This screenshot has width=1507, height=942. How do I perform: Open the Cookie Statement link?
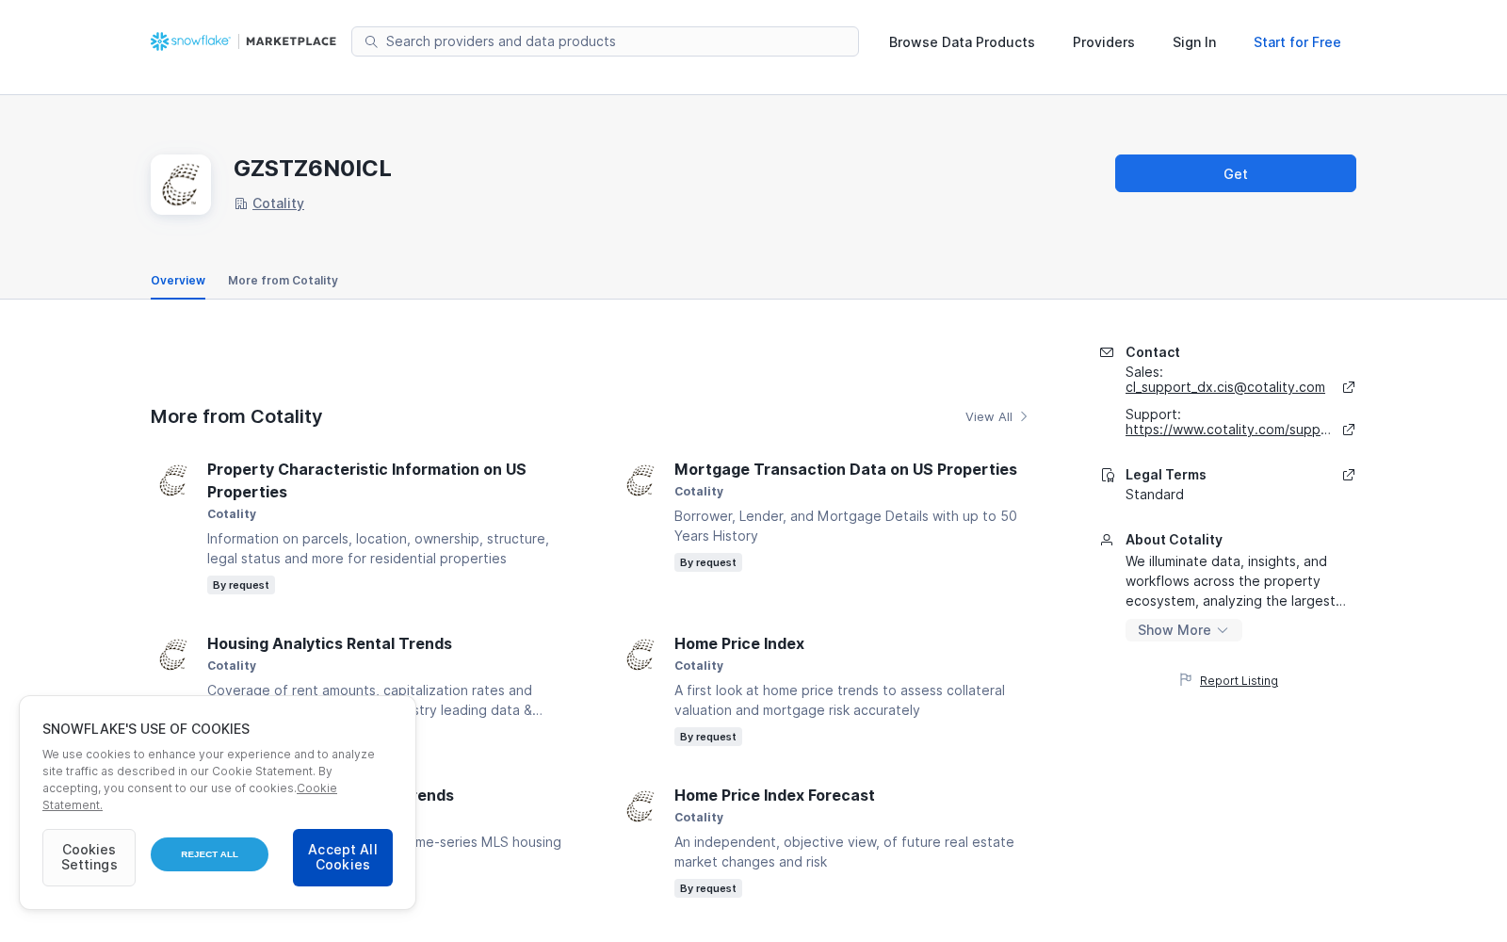189,797
